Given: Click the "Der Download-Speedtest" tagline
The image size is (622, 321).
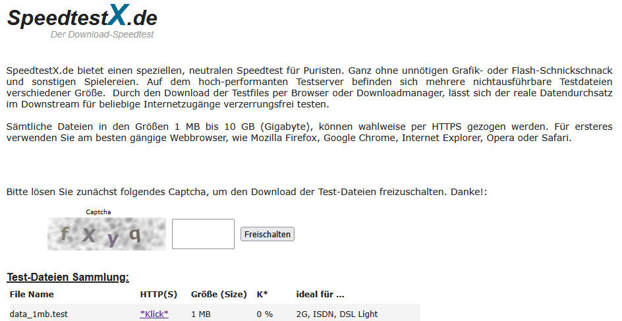Looking at the screenshot, I should click(x=102, y=34).
